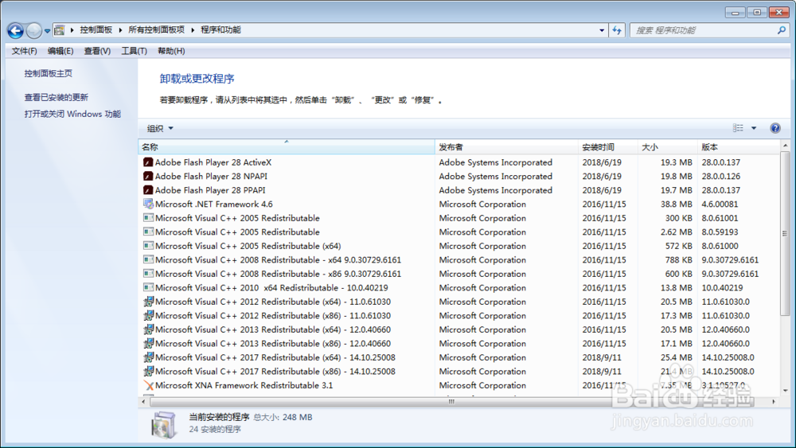Open address bar history dropdown arrow
The image size is (796, 448).
602,30
